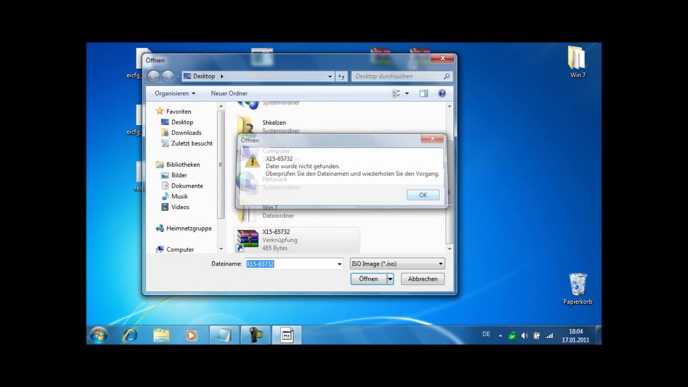This screenshot has width=688, height=387.
Task: Click the refresh icon beside the address bar
Action: click(341, 77)
